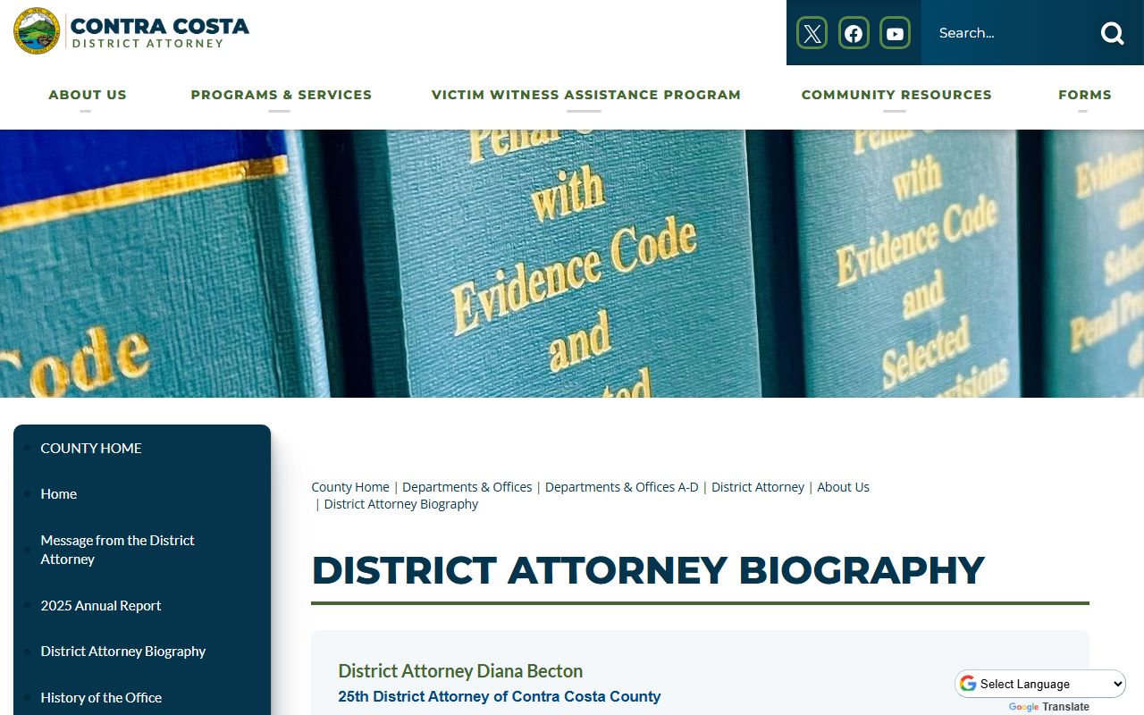This screenshot has width=1144, height=715.
Task: Click the District Attorney Biography page heading
Action: point(648,570)
